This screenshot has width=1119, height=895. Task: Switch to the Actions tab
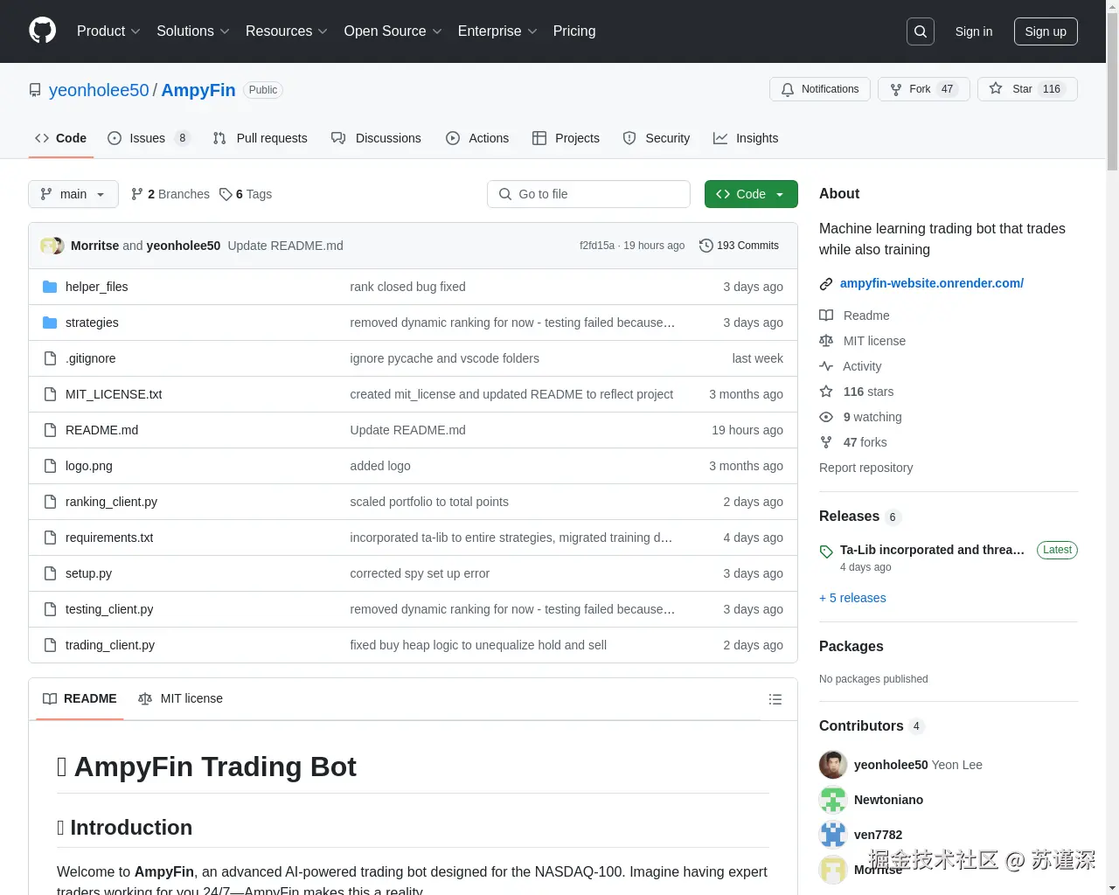477,138
